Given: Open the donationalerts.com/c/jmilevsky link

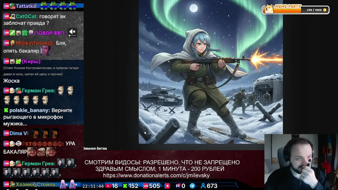Looking at the screenshot, I should point(156,175).
